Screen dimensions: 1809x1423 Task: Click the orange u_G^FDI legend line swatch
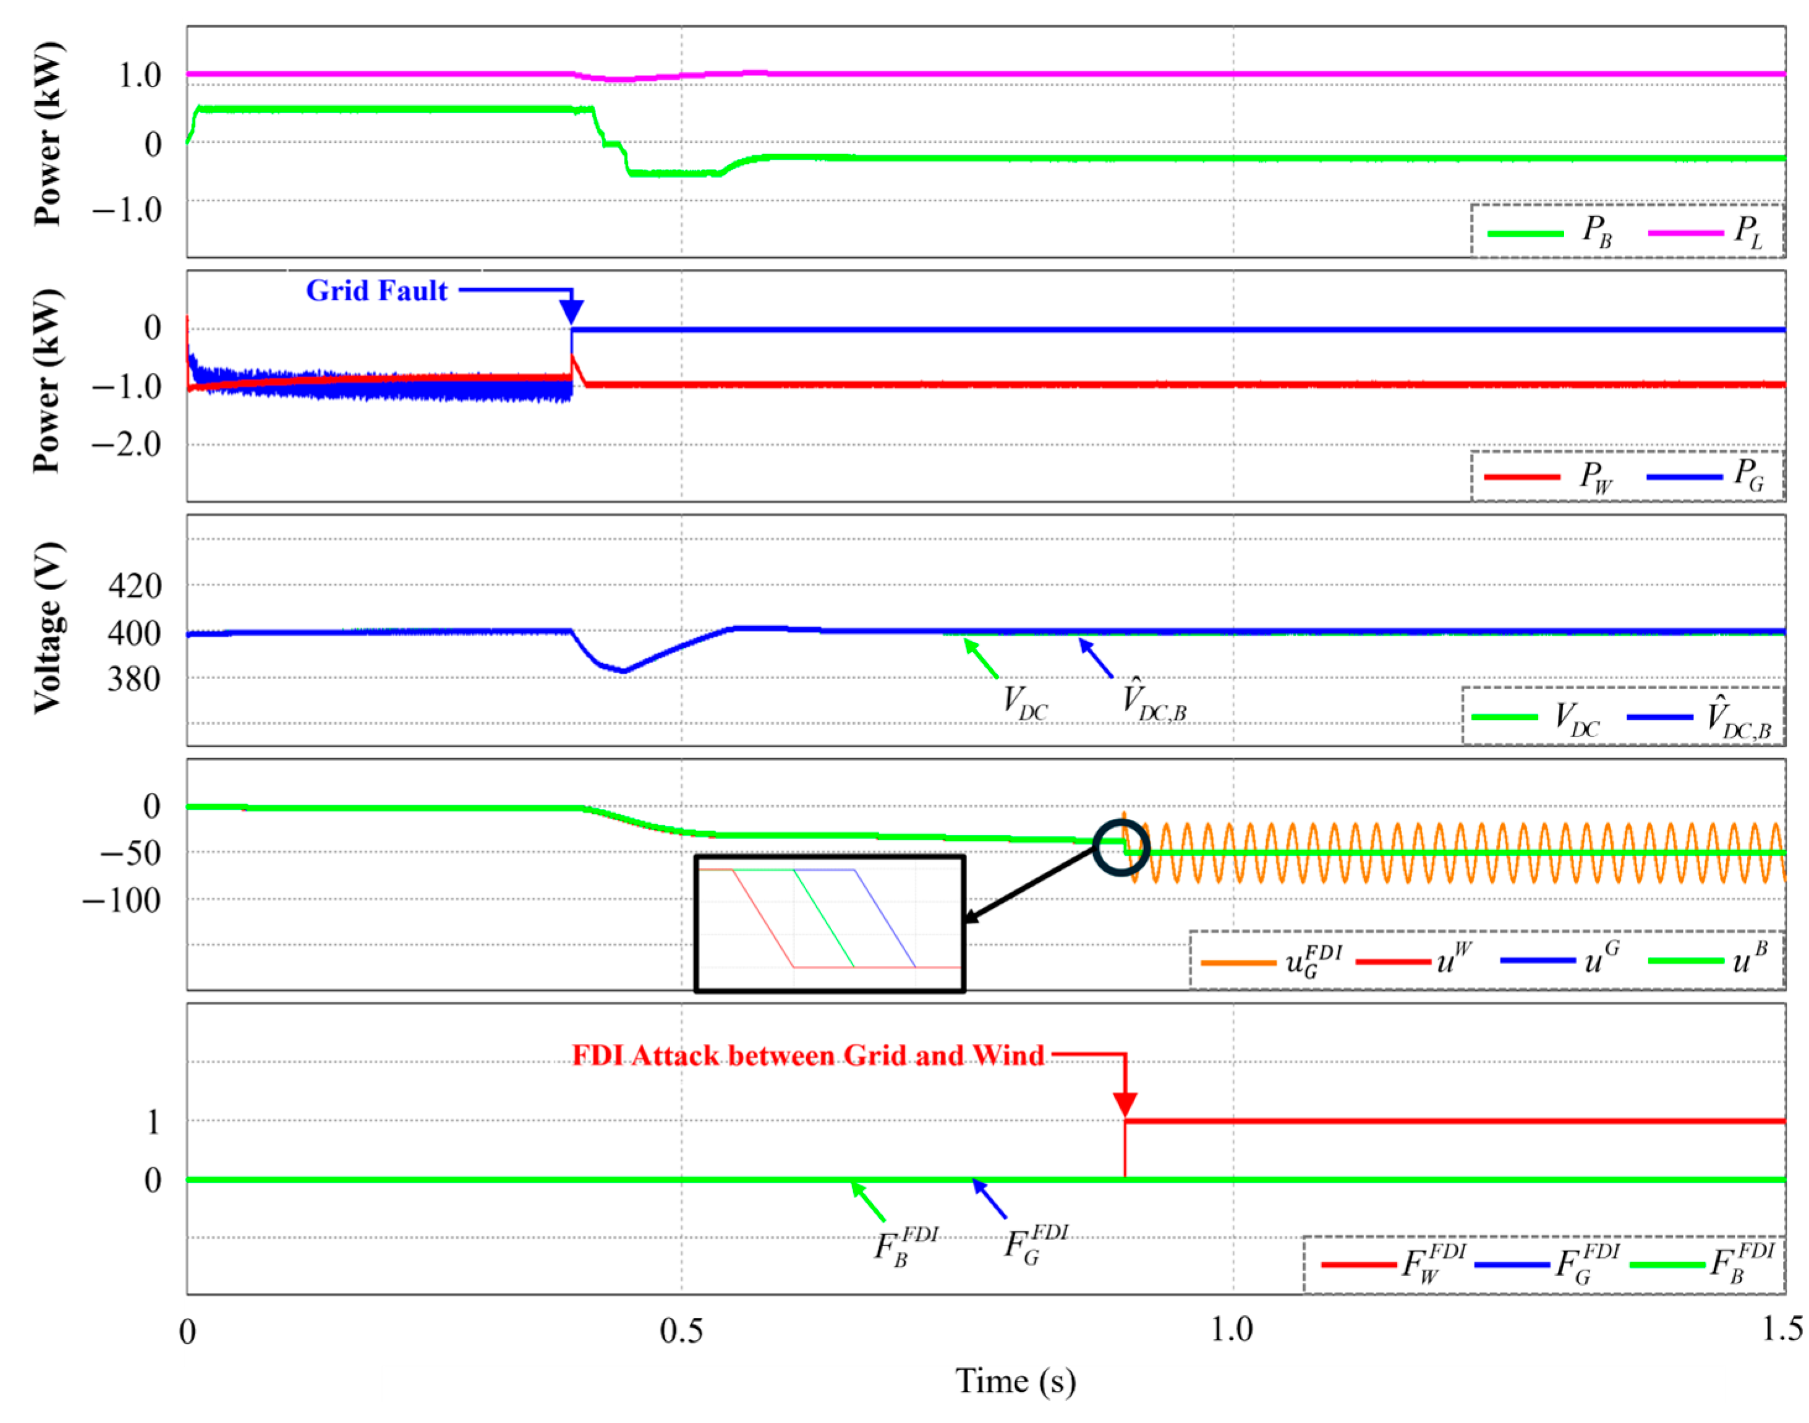[1238, 963]
